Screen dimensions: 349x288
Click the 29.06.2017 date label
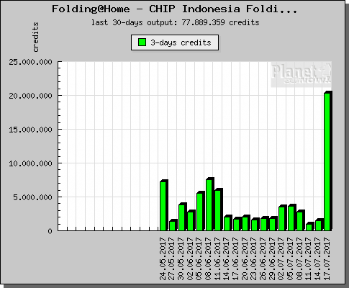(x=272, y=258)
